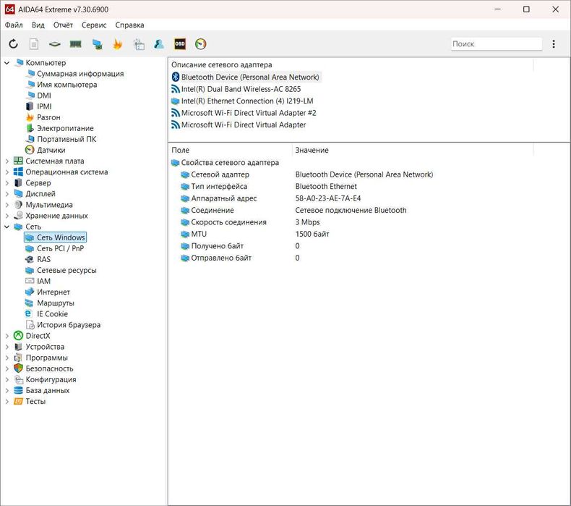Viewport: 571px width, 506px height.
Task: Click the IE Cookie browser icon
Action: (28, 313)
